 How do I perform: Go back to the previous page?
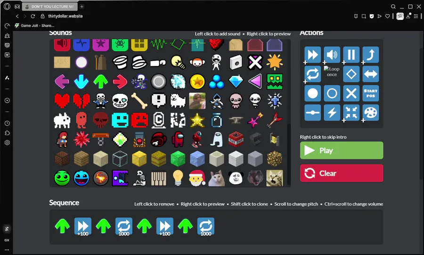17,16
